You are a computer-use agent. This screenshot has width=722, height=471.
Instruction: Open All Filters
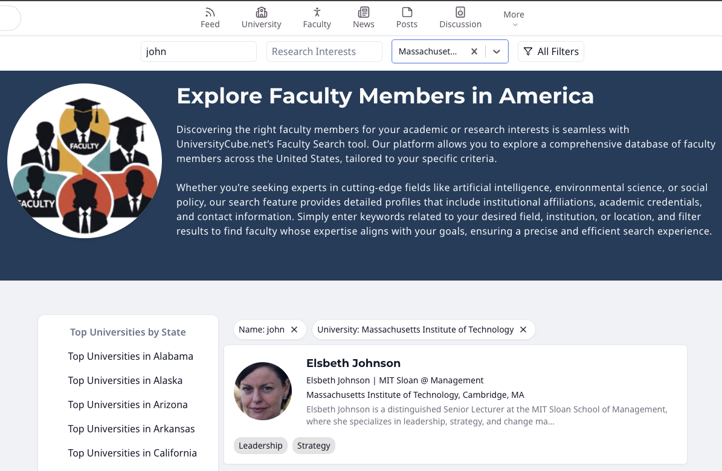click(550, 51)
